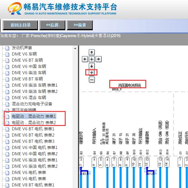
Task: Click scroll-up arrow of tree list
Action: (75, 48)
